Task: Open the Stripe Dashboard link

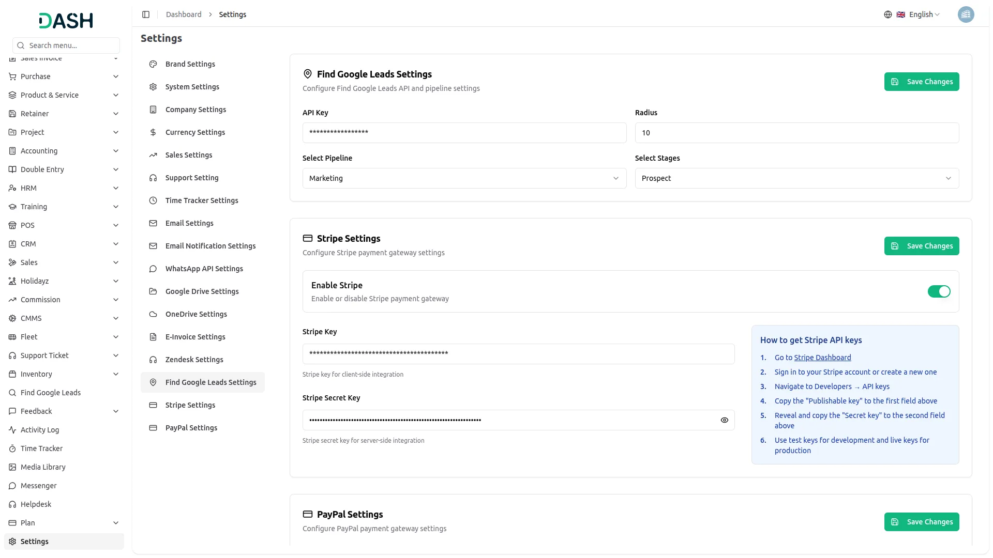Action: point(822,358)
